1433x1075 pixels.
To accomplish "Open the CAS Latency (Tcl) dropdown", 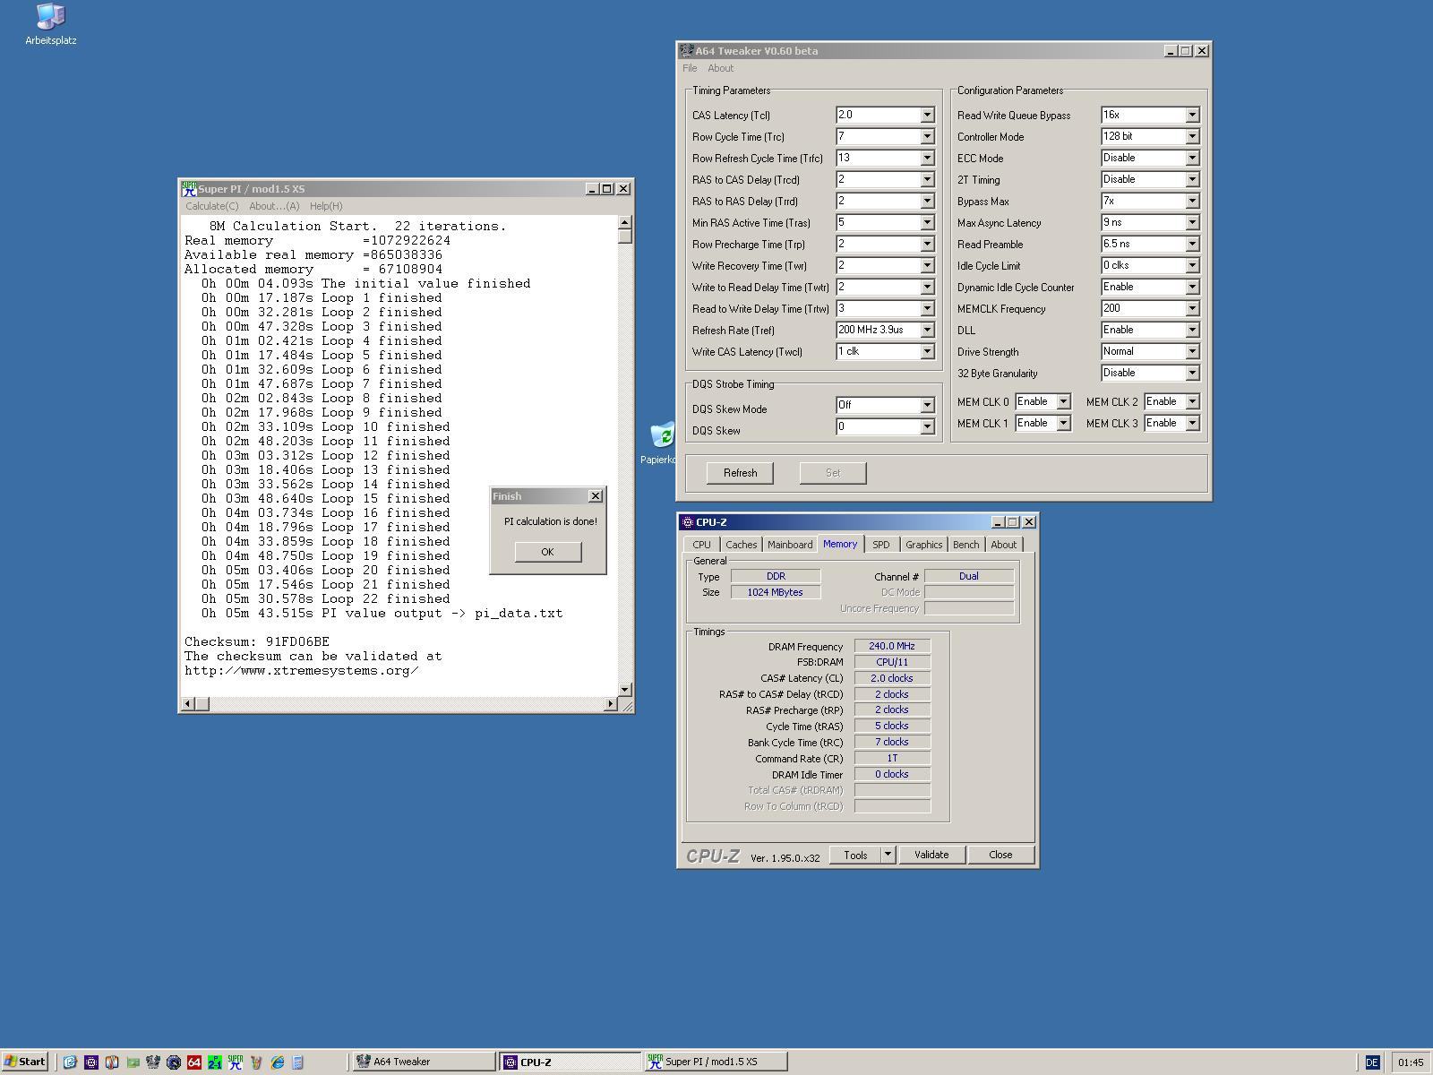I will 927,115.
